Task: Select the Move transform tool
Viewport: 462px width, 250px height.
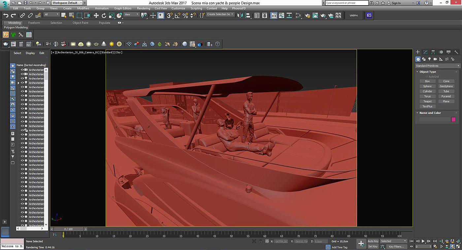Action: click(96, 15)
